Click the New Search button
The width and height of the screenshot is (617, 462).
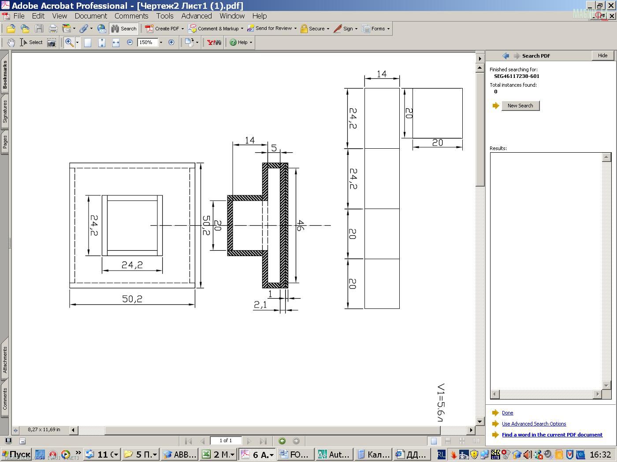click(x=520, y=106)
